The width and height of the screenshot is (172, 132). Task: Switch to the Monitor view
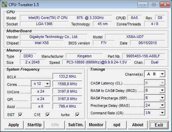[x=96, y=125]
